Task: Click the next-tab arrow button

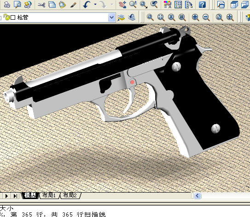Action: click(x=6, y=196)
